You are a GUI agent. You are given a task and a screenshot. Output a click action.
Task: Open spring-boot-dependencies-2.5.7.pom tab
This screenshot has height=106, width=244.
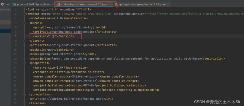[x=142, y=5]
